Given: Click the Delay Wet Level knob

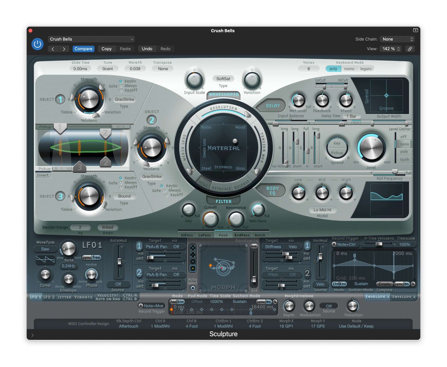Looking at the screenshot, I should (298, 100).
